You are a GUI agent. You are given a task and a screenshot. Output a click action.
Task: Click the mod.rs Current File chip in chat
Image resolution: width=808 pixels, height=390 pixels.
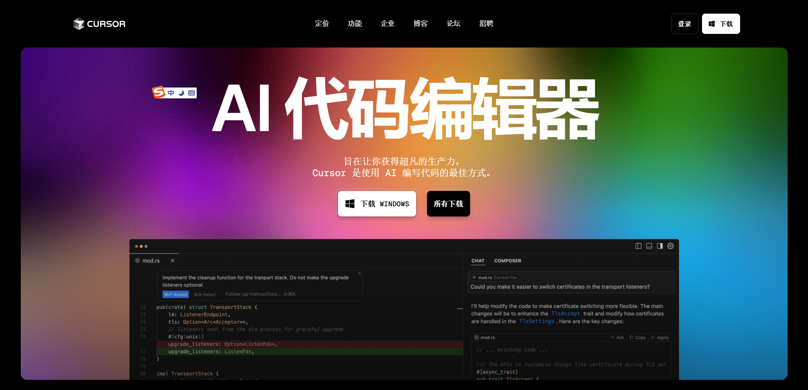(x=494, y=277)
